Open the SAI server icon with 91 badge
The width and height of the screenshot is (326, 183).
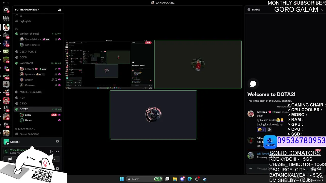[6, 109]
